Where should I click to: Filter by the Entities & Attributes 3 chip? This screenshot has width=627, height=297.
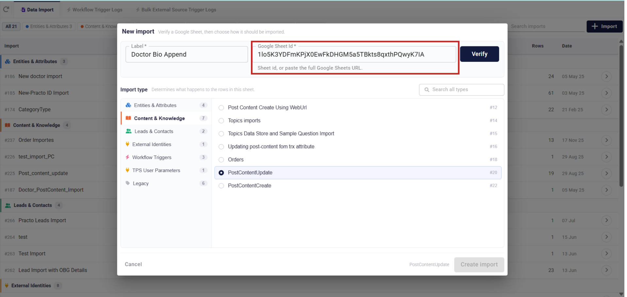coord(49,26)
